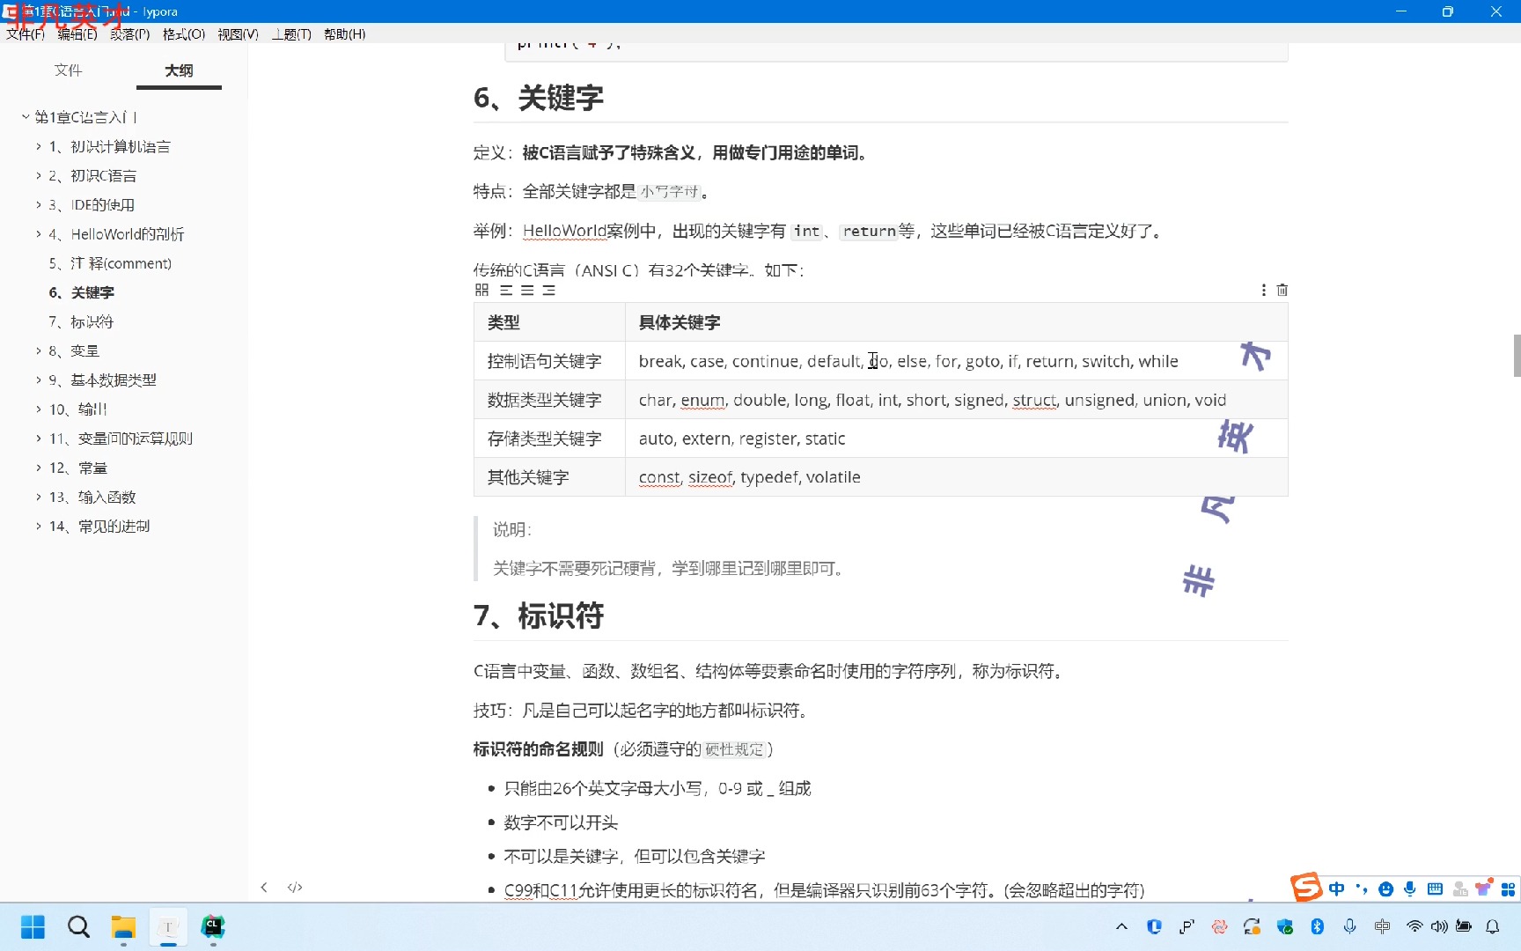Select the table center alignment icon
This screenshot has height=951, width=1521.
tap(527, 290)
